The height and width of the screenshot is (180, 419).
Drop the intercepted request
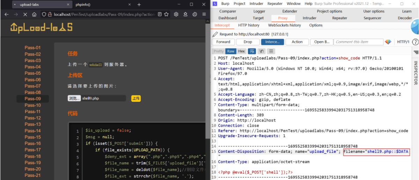248,42
